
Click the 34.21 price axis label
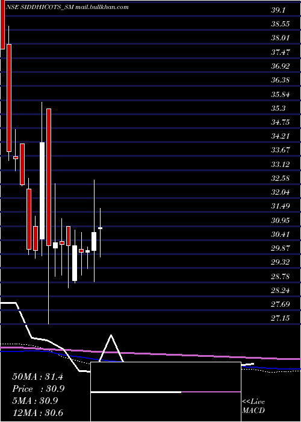point(281,136)
